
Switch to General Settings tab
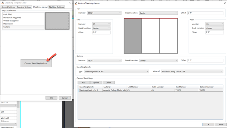8,7
